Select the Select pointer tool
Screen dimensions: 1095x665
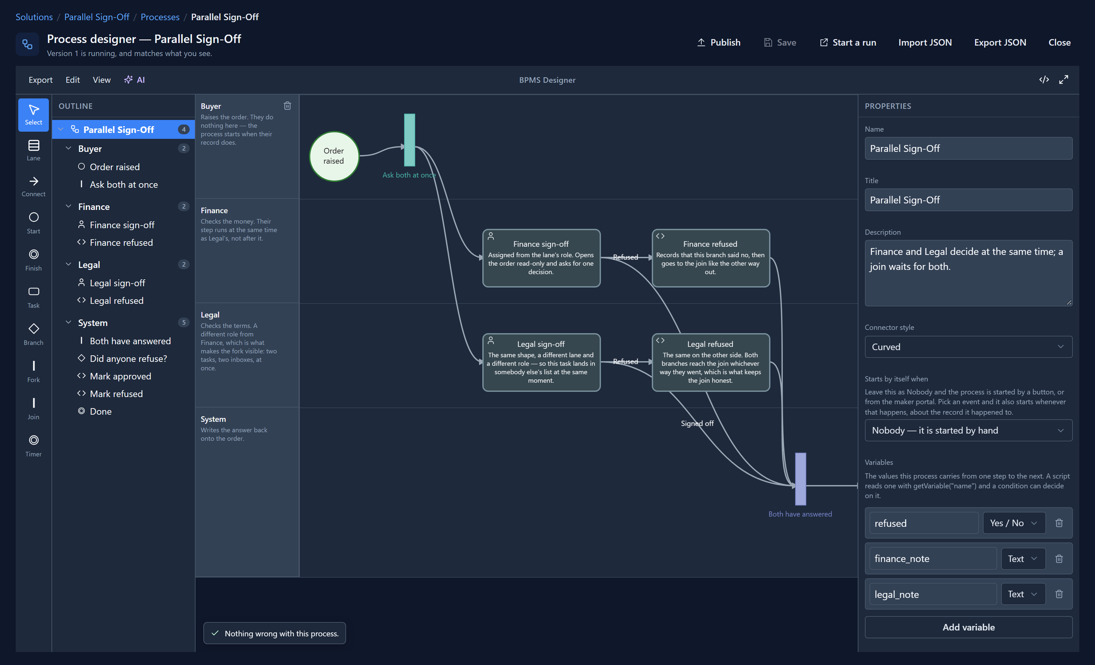click(33, 115)
